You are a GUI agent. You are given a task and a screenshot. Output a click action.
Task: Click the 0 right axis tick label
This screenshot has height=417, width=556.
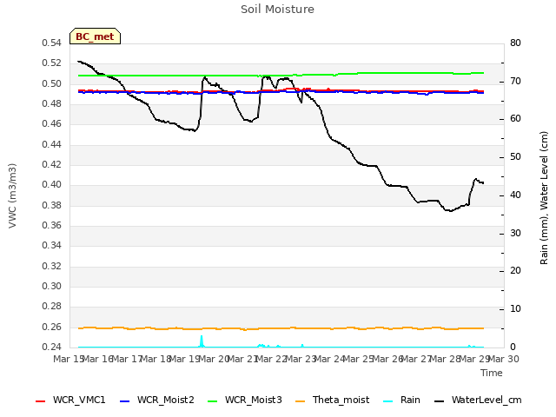point(513,347)
